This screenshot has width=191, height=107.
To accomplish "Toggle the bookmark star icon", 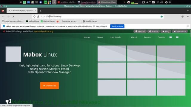I will pos(162,17).
